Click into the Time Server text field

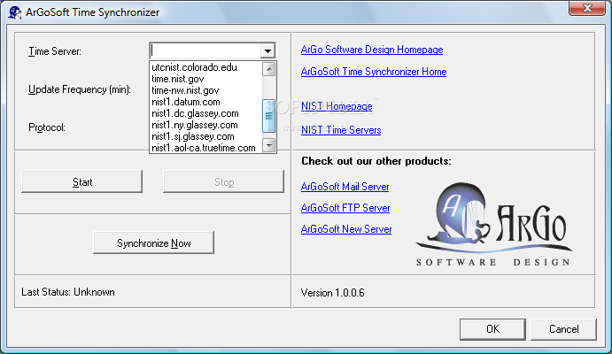[205, 50]
